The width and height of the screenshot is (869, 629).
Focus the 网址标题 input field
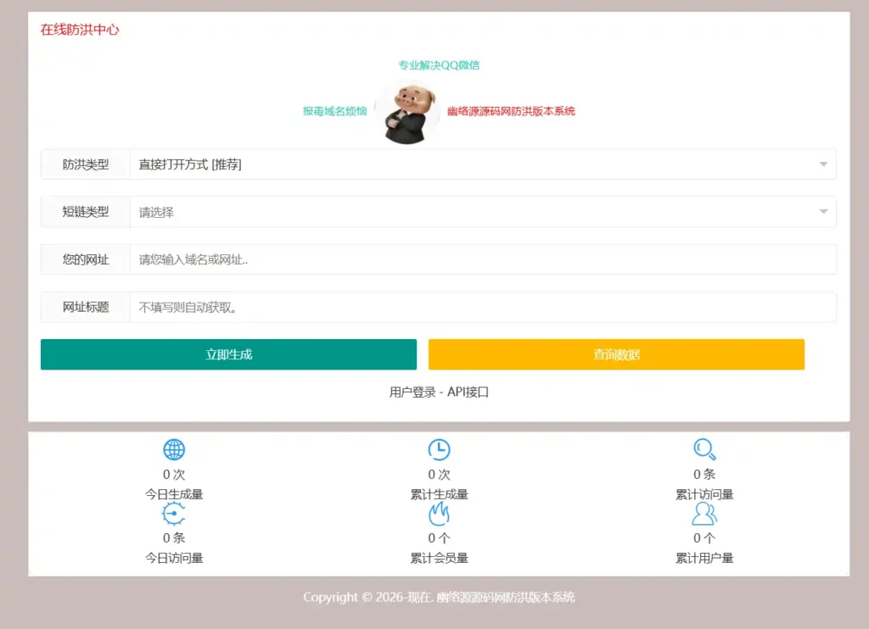[483, 308]
